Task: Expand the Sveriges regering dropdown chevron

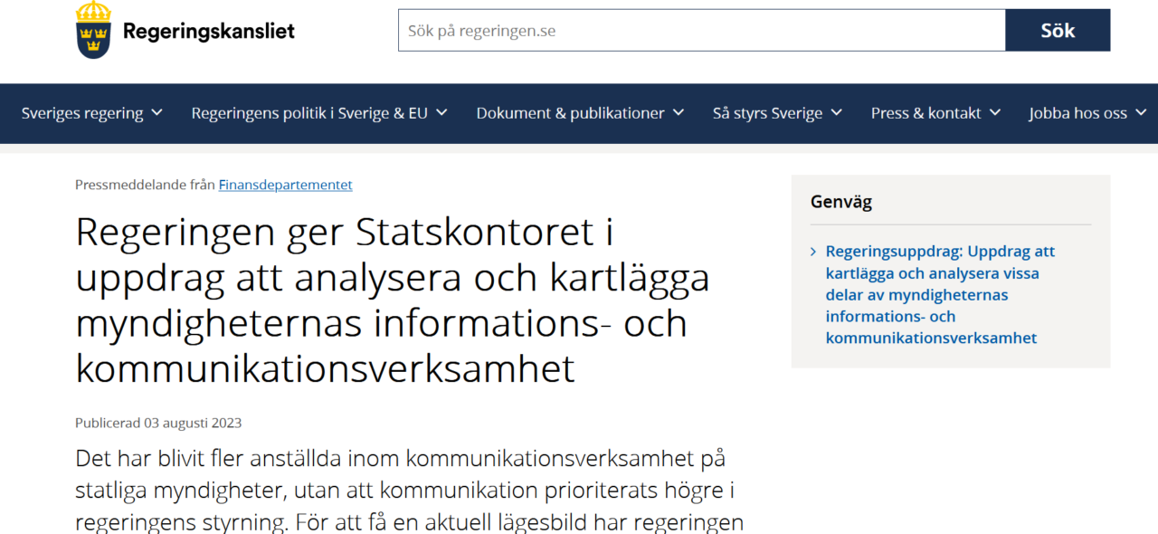Action: coord(157,113)
